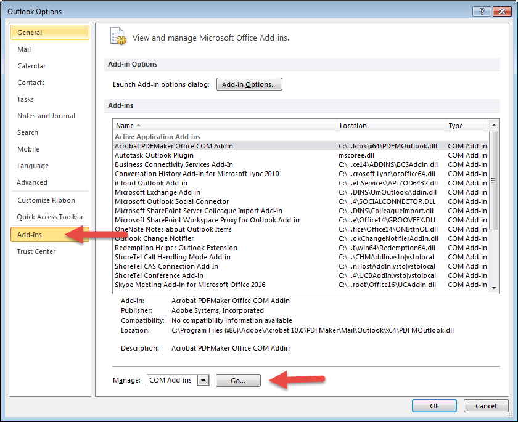Select the Autotask Outlook Plugin row
518x422 pixels.
point(154,155)
